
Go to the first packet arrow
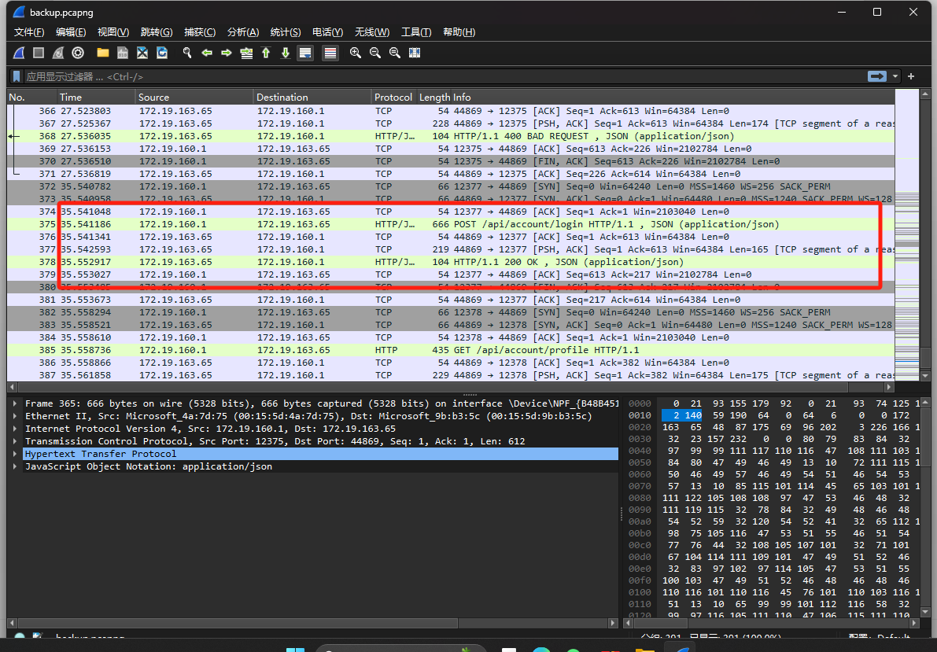(266, 53)
